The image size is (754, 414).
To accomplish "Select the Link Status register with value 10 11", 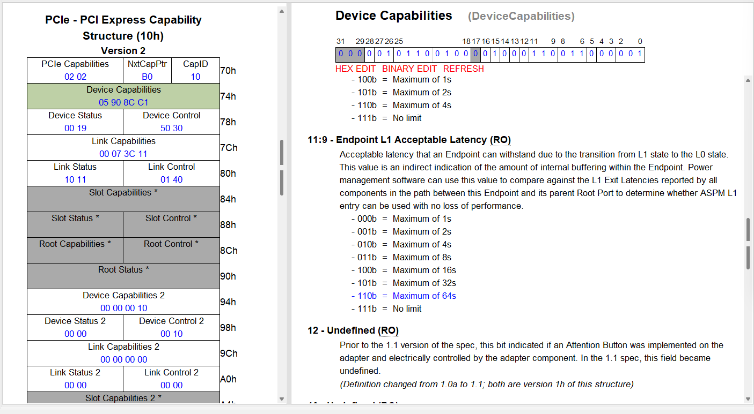I will 75,173.
